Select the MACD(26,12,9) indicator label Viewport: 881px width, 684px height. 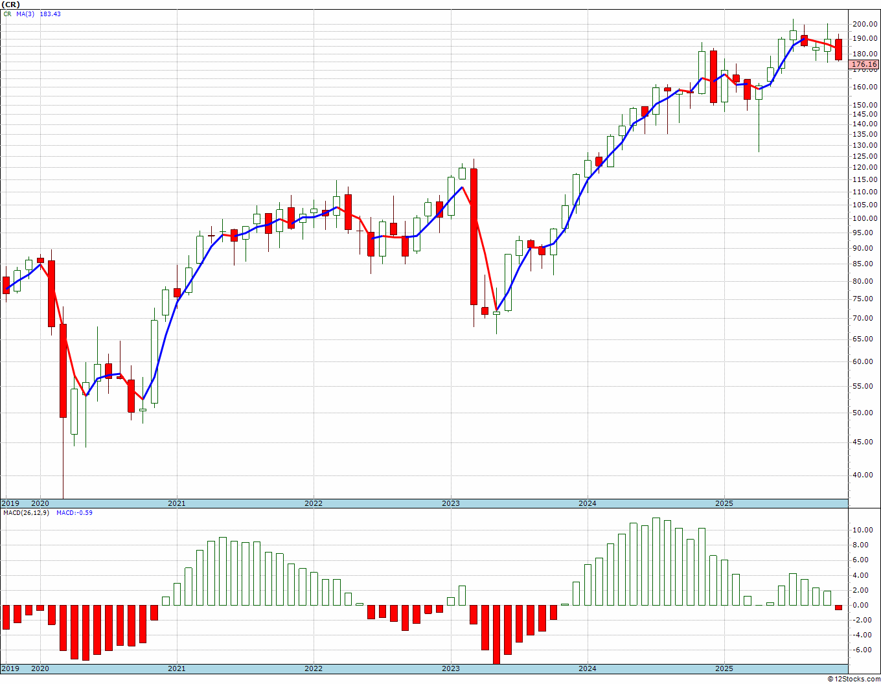(27, 512)
